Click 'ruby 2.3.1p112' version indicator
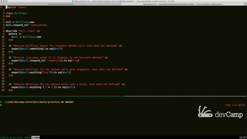Screen dimensions: 247x139 235,105
